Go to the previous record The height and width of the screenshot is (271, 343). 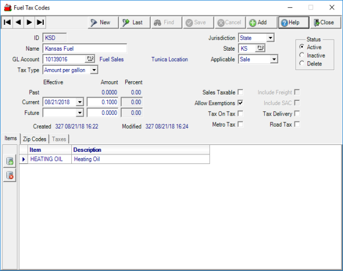pyautogui.click(x=18, y=22)
